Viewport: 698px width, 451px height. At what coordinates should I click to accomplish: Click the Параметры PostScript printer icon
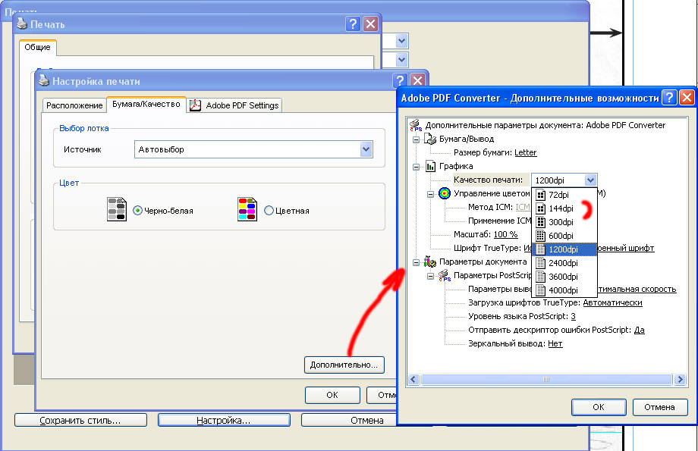click(x=445, y=275)
